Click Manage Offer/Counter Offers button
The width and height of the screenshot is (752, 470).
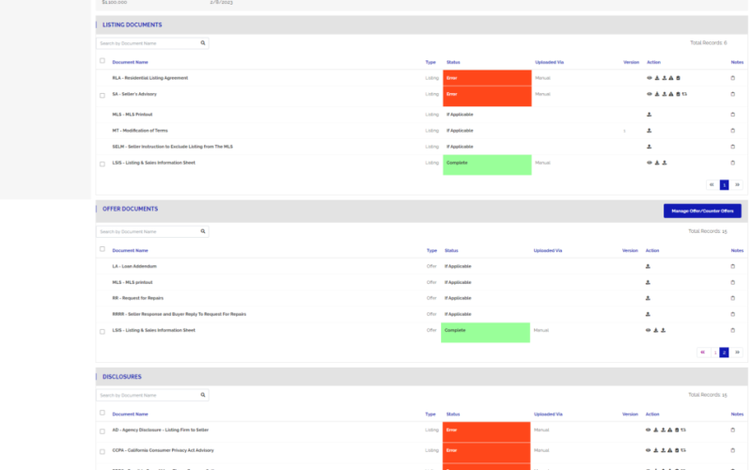702,211
